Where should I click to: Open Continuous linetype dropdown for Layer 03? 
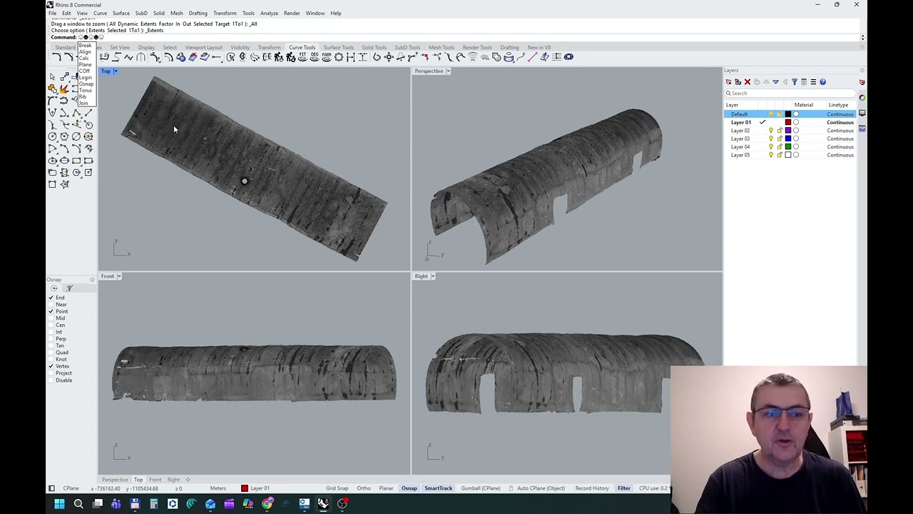[x=840, y=139]
